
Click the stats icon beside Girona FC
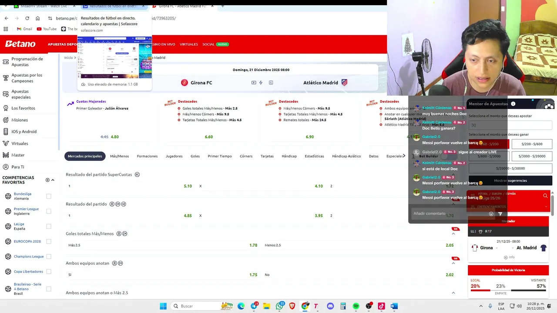tap(271, 83)
